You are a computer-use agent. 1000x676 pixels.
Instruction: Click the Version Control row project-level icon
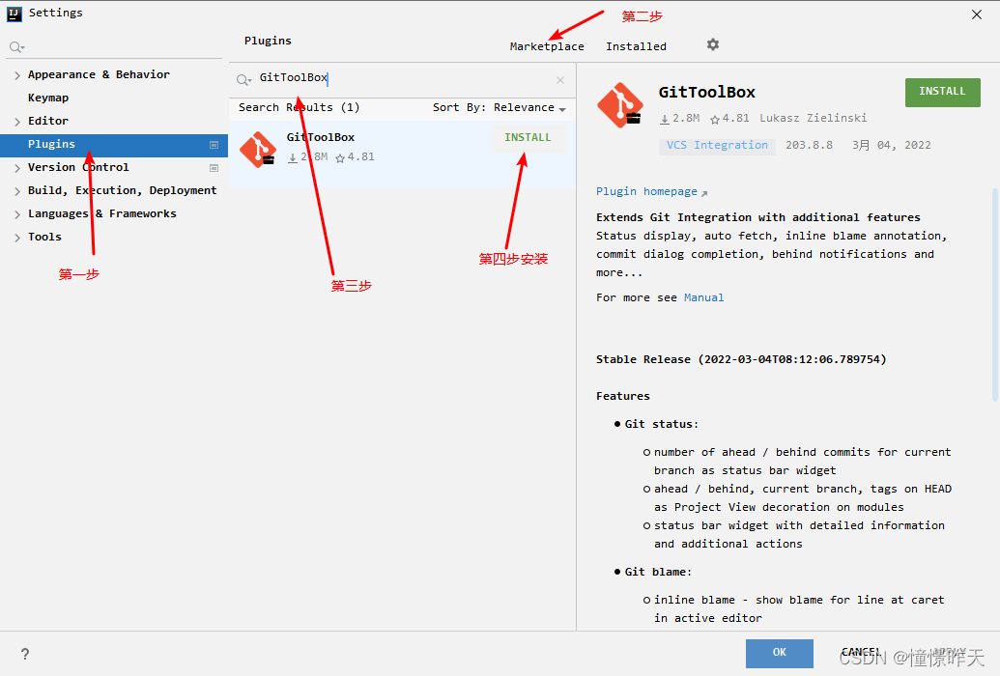click(x=214, y=168)
